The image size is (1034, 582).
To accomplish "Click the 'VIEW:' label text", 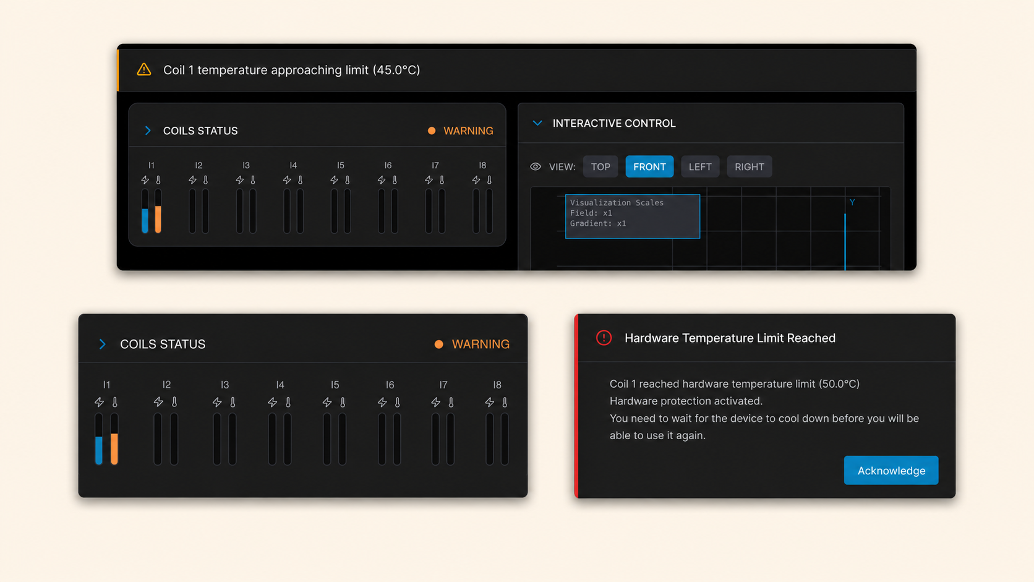I will (x=562, y=167).
